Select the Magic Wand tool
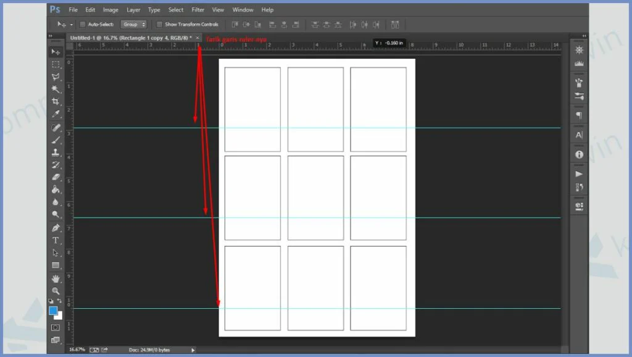This screenshot has height=357, width=632. (x=56, y=89)
